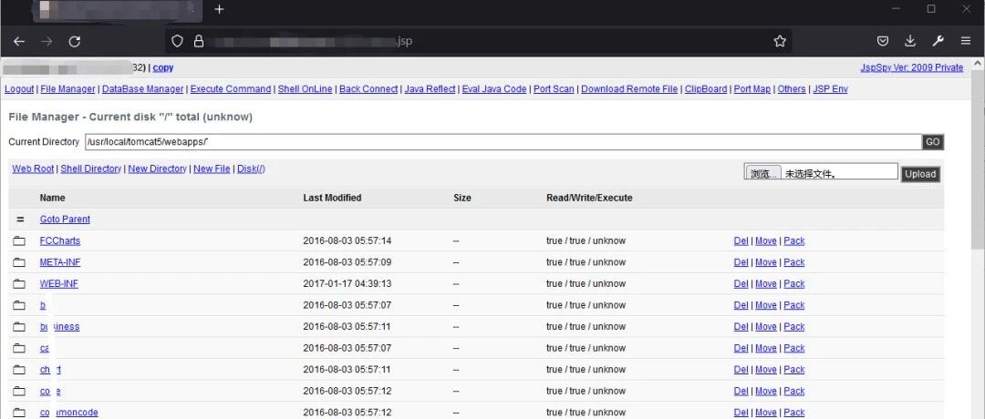The width and height of the screenshot is (985, 419).
Task: Go back using the browser back arrow
Action: click(x=19, y=41)
